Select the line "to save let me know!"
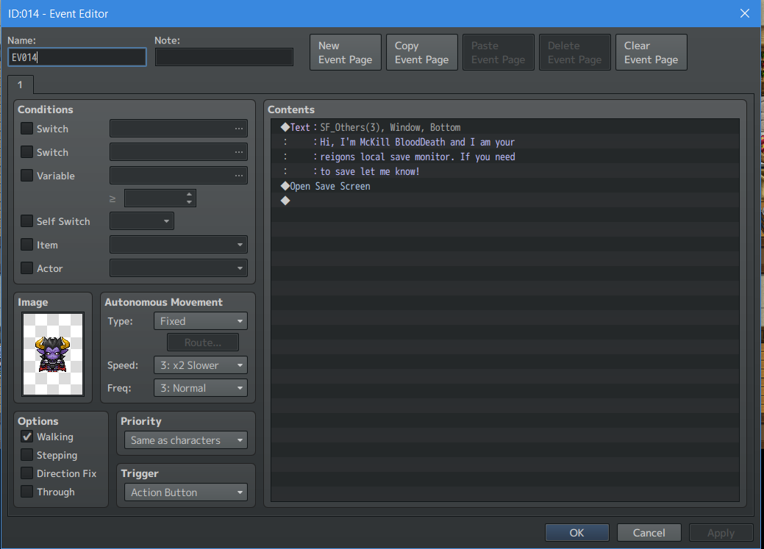The height and width of the screenshot is (549, 764). click(504, 171)
